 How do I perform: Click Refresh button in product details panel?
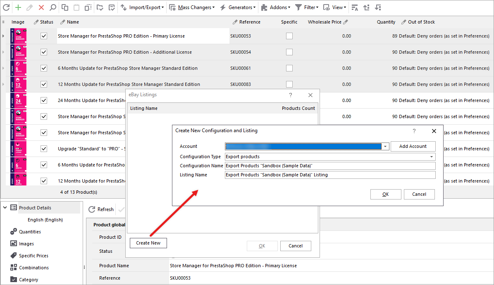pyautogui.click(x=101, y=209)
